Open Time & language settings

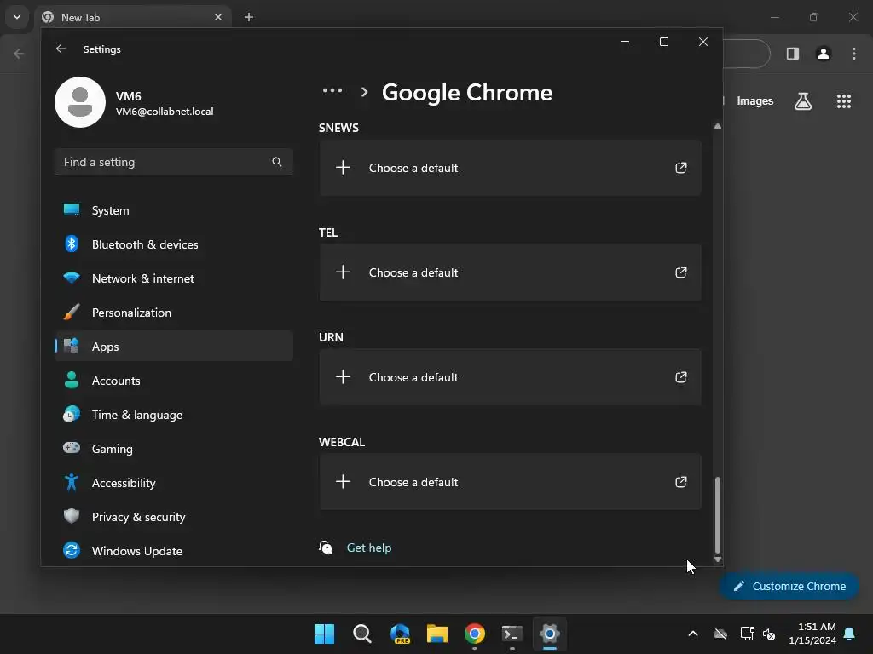[174, 415]
